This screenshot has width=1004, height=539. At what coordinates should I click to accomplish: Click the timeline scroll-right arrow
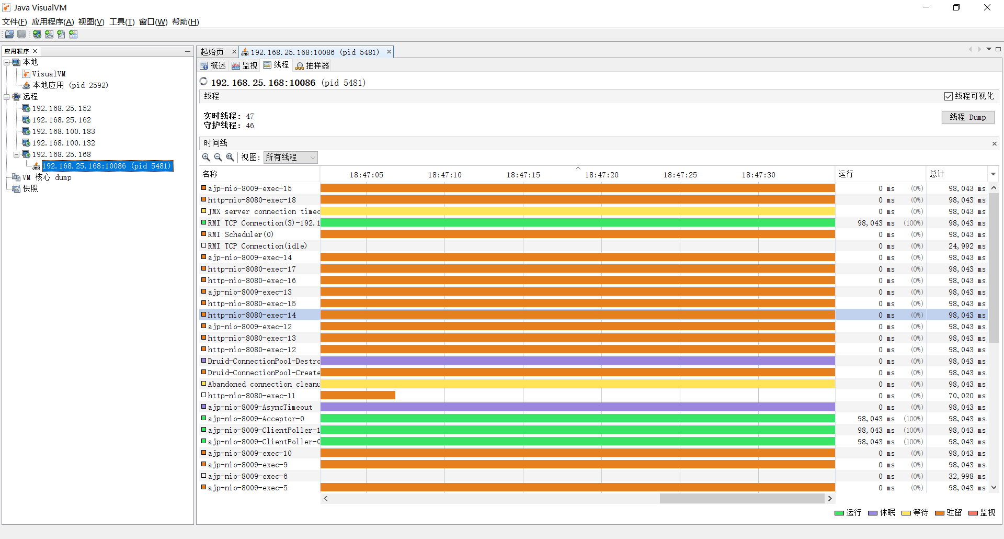[x=830, y=499]
